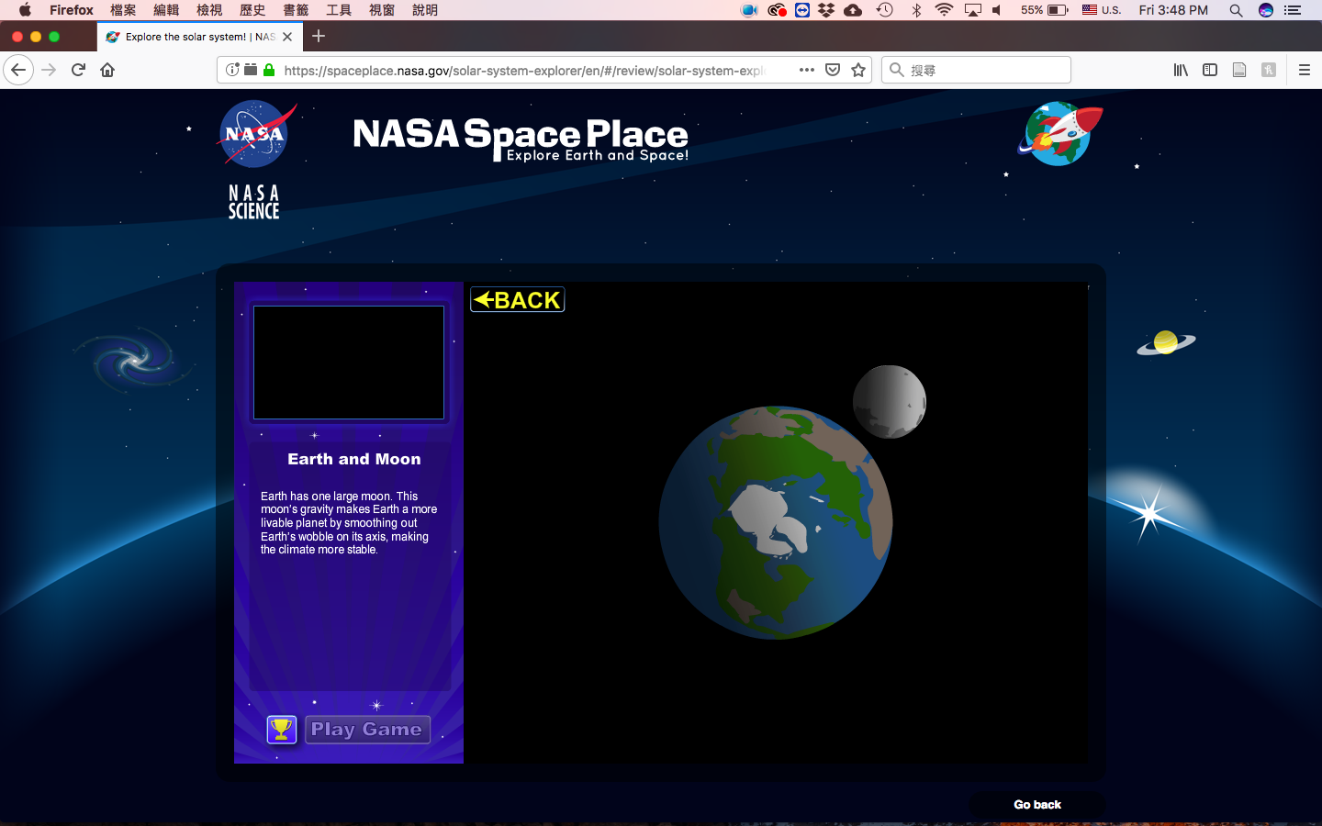1322x826 pixels.
Task: Click the rocket orbiting Earth icon
Action: (1059, 134)
